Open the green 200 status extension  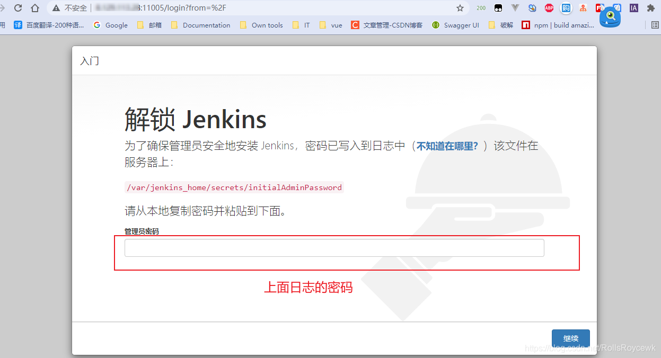coord(481,8)
